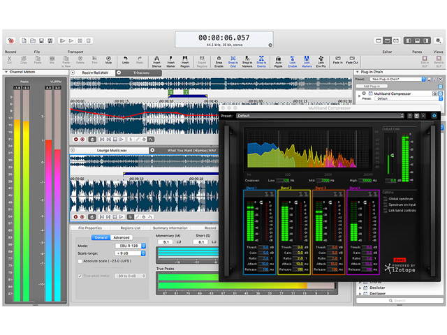Screen dimensions: 447x335
Task: Click the Insert Marker tool
Action: (170, 62)
